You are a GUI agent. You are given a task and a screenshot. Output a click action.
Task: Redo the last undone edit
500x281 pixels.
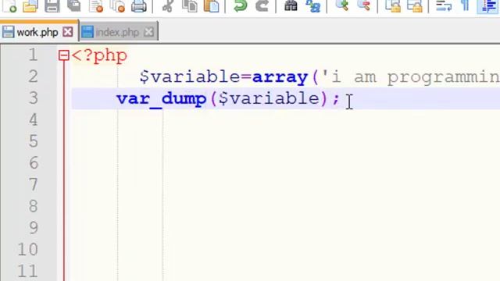coord(262,5)
